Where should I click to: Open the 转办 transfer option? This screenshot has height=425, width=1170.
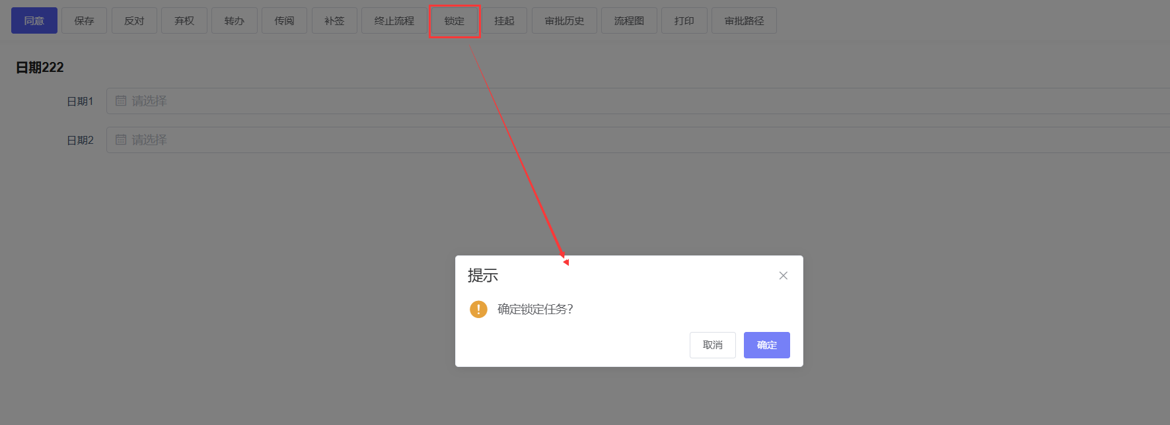tap(235, 20)
